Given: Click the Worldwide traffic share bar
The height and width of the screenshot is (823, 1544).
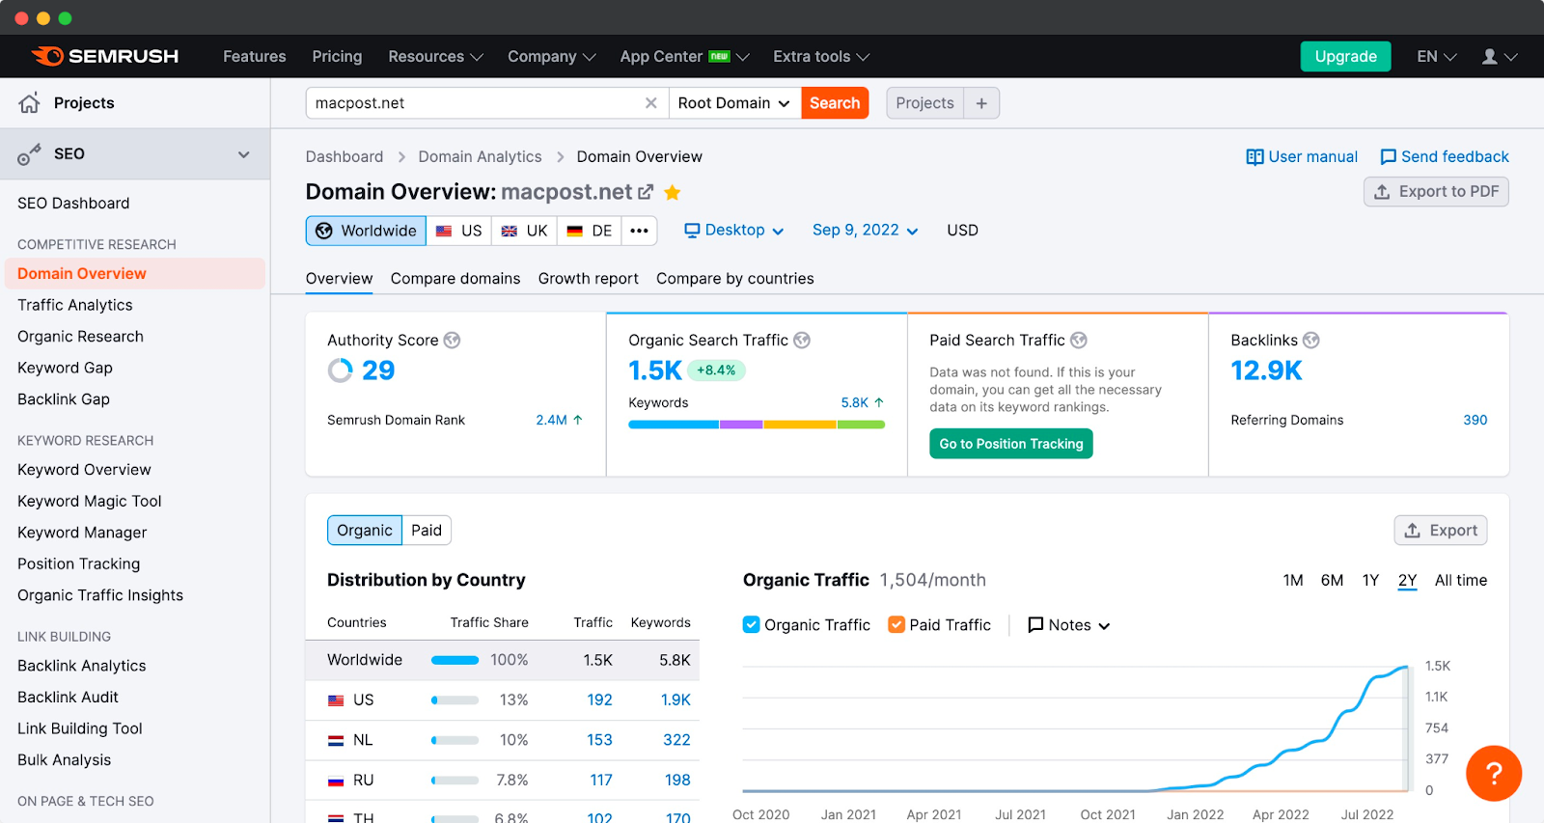Looking at the screenshot, I should click(455, 660).
